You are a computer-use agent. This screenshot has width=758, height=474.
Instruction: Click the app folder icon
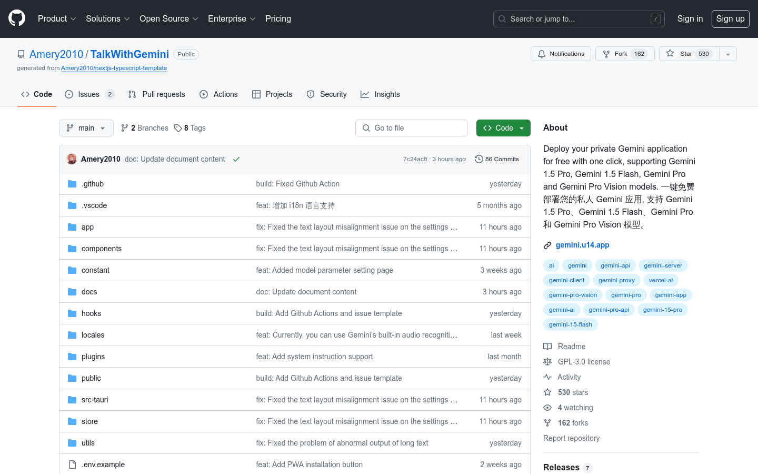(72, 227)
